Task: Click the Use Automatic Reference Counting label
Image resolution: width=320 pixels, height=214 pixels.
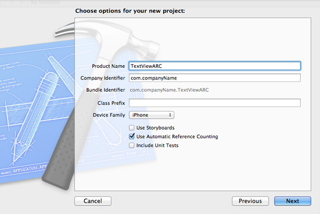Action: click(x=177, y=137)
